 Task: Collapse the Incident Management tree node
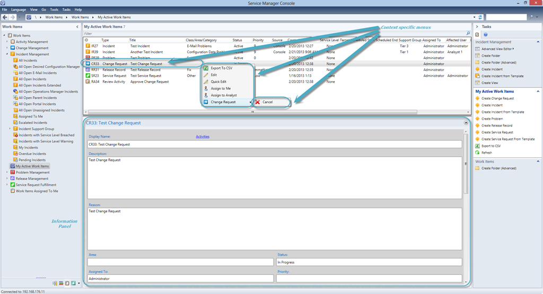(x=7, y=54)
